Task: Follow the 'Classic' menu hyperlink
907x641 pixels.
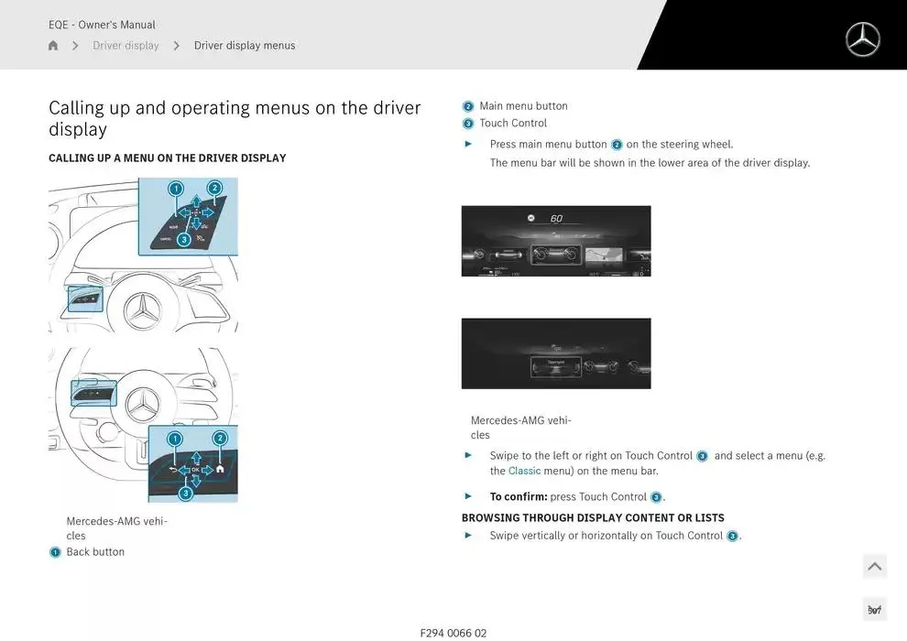Action: pos(524,472)
